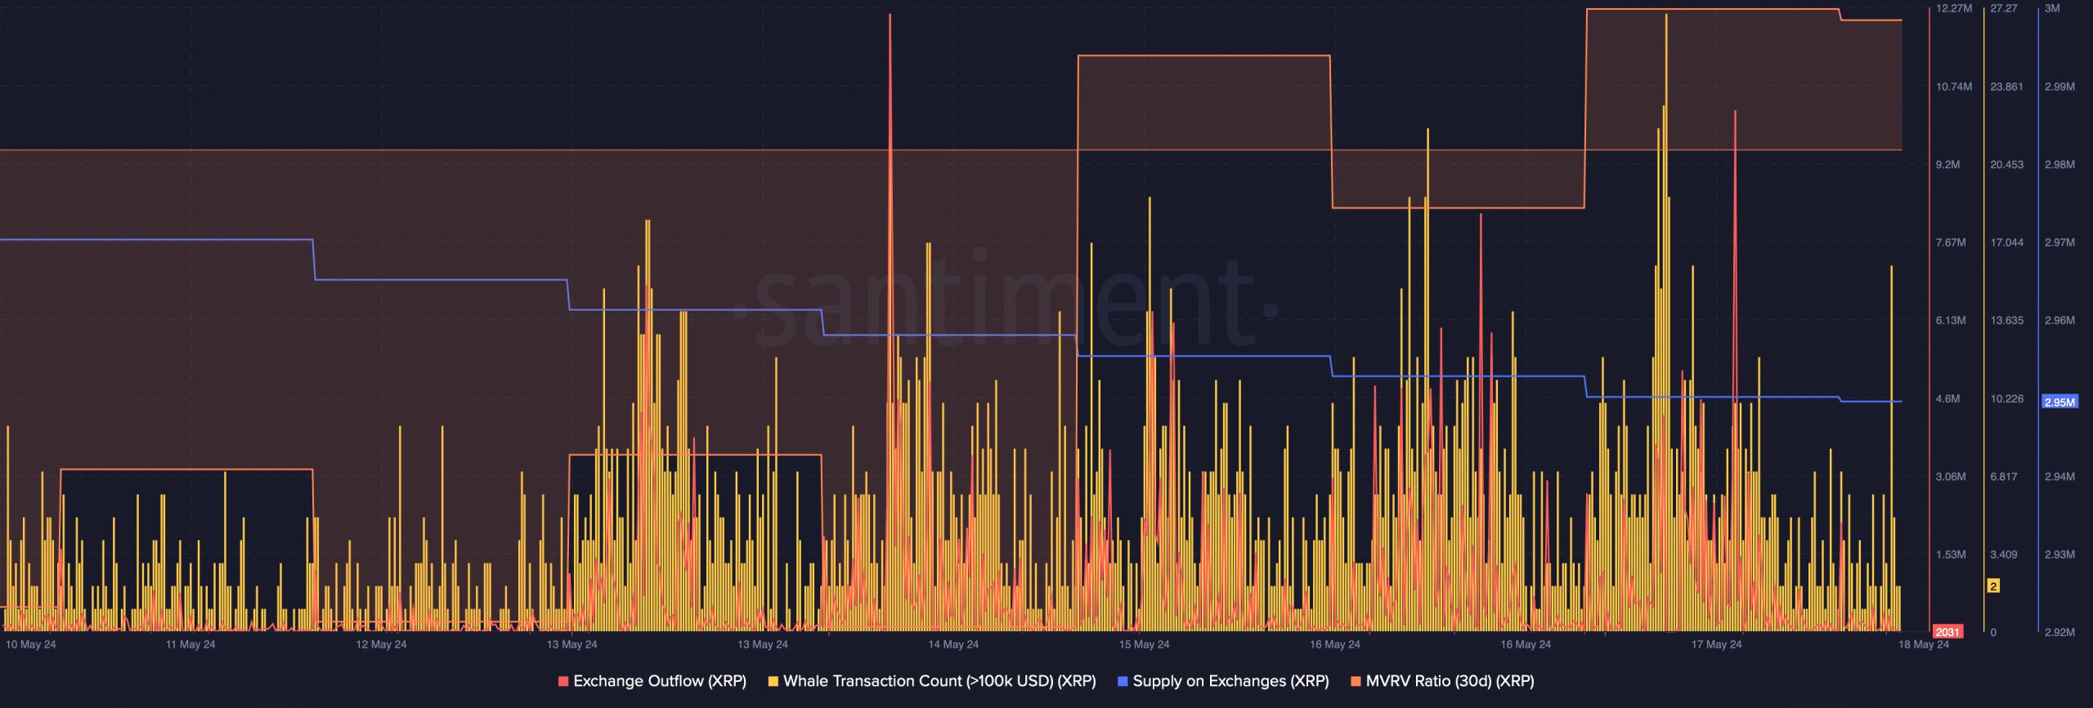Click the 18 May 24 date label
Viewport: 2093px width, 708px height.
tap(1924, 644)
